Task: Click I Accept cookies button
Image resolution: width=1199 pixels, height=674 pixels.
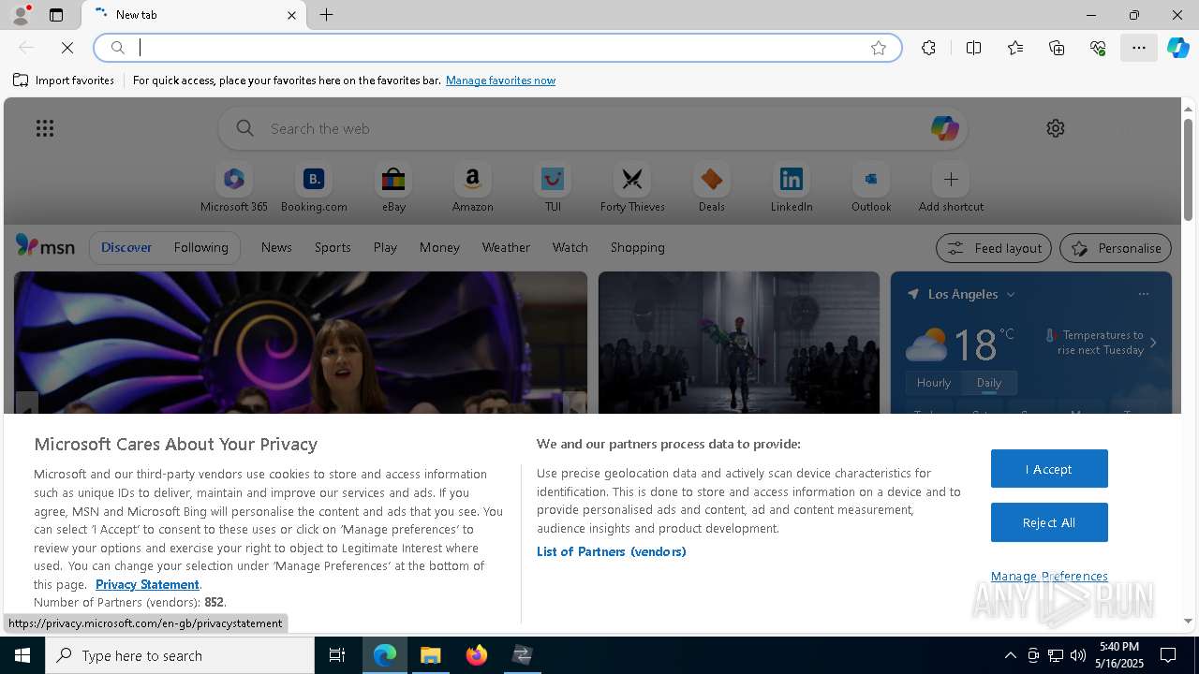Action: [1049, 469]
